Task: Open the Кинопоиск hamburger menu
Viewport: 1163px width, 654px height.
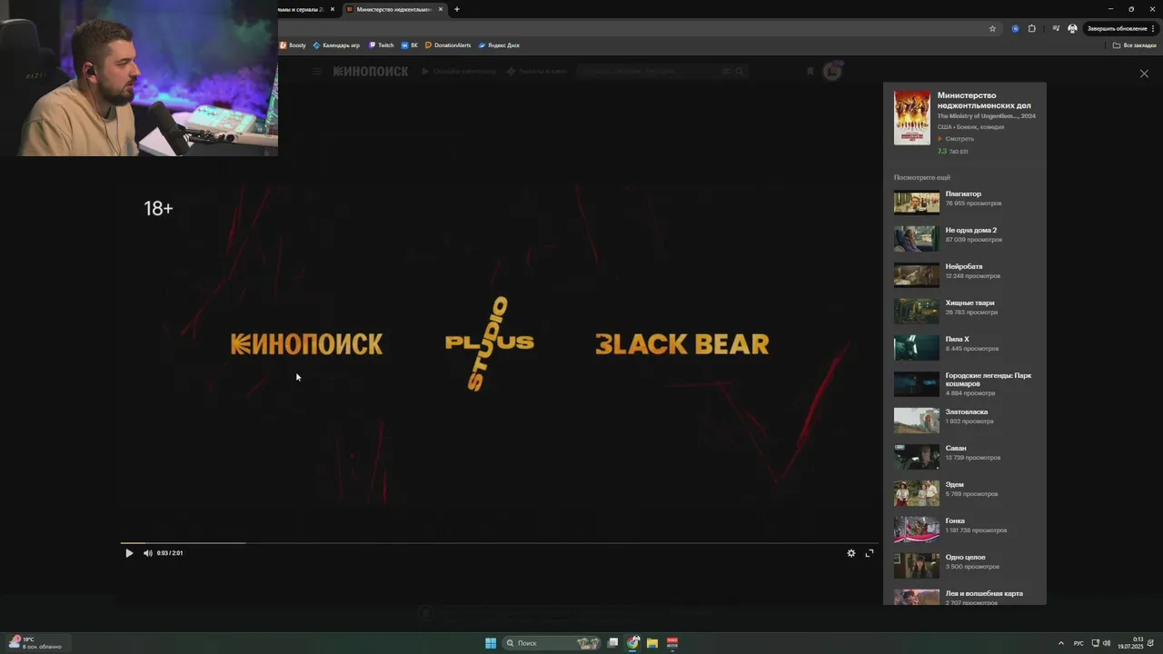Action: (316, 71)
